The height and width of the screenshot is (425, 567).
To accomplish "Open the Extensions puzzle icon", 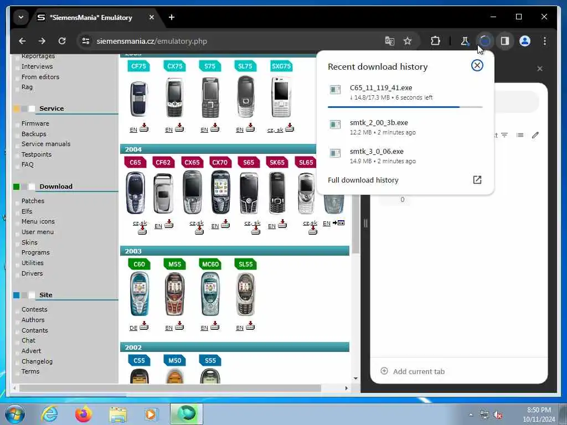I will 435,41.
